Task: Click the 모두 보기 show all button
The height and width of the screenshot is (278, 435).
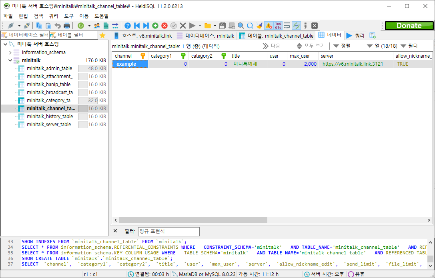Action: pos(311,46)
